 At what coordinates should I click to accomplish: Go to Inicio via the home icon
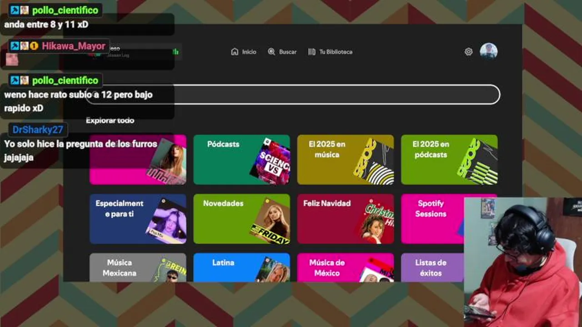pos(235,52)
